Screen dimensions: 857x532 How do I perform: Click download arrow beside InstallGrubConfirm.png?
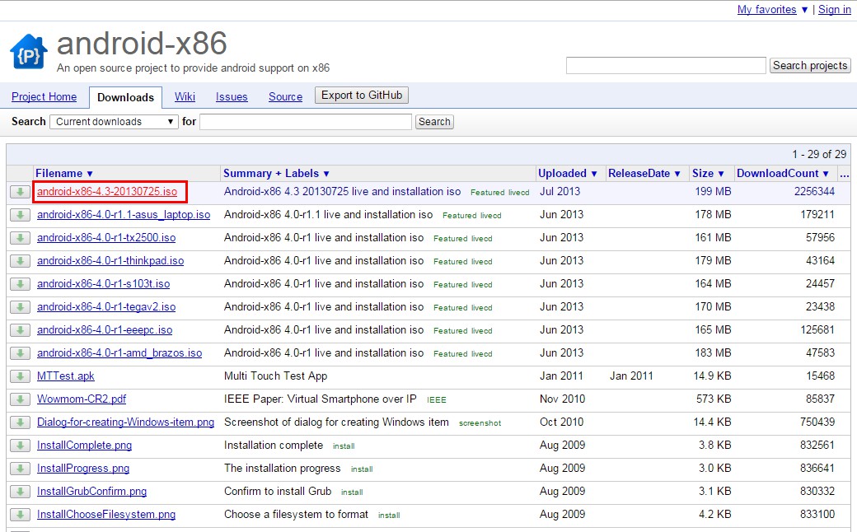click(x=20, y=492)
